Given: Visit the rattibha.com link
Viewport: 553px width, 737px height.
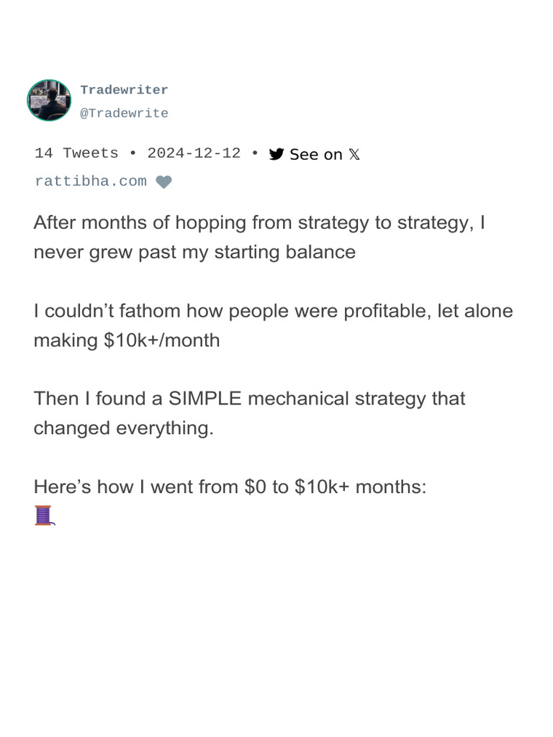Looking at the screenshot, I should click(91, 181).
